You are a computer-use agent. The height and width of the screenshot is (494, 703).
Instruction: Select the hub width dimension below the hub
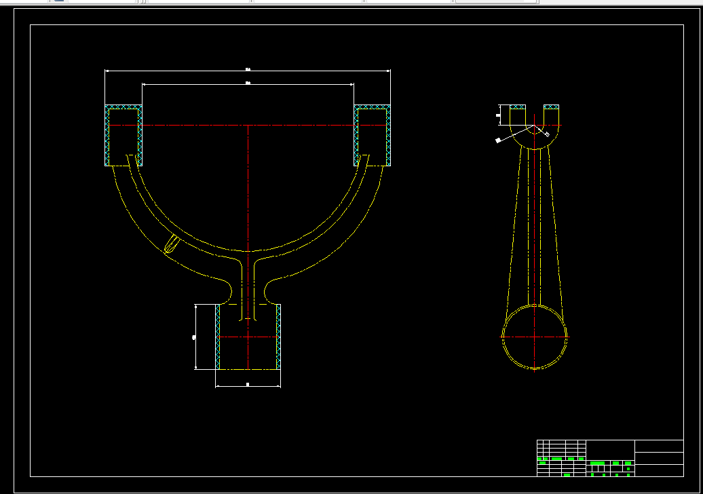pyautogui.click(x=248, y=385)
